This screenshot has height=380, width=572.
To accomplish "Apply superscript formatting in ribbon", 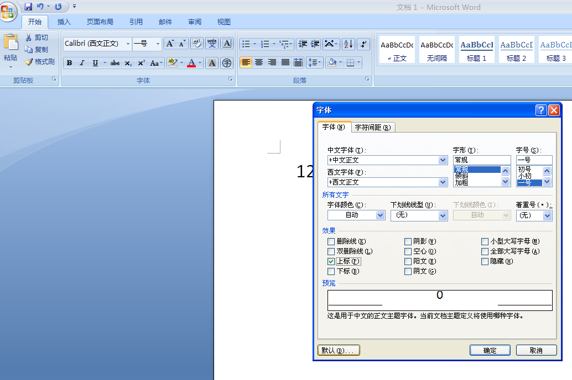I will [x=141, y=63].
